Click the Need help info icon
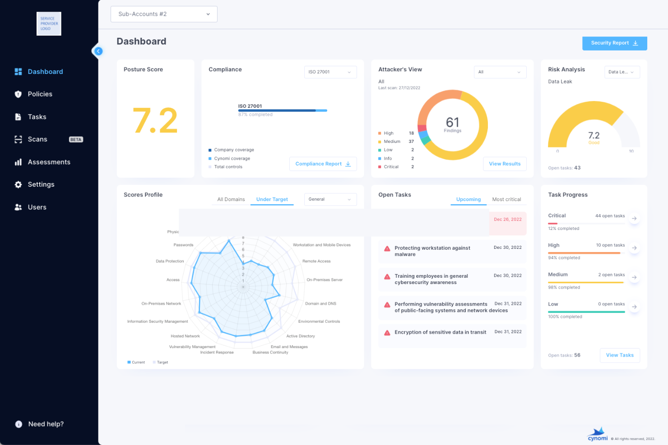Viewport: 668px width, 445px height. (18, 424)
